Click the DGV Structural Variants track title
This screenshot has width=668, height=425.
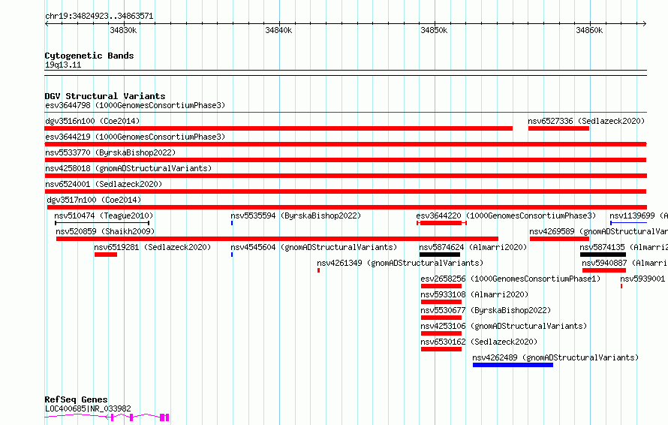pyautogui.click(x=105, y=96)
